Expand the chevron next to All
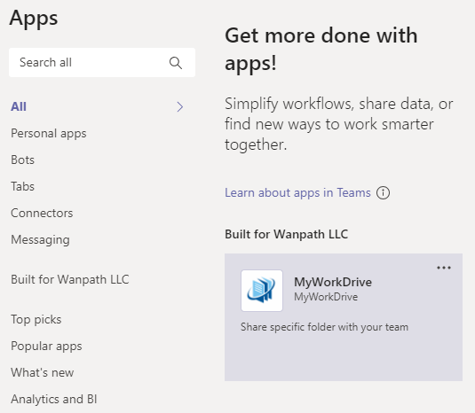Viewport: 475px width, 413px height. pos(180,106)
